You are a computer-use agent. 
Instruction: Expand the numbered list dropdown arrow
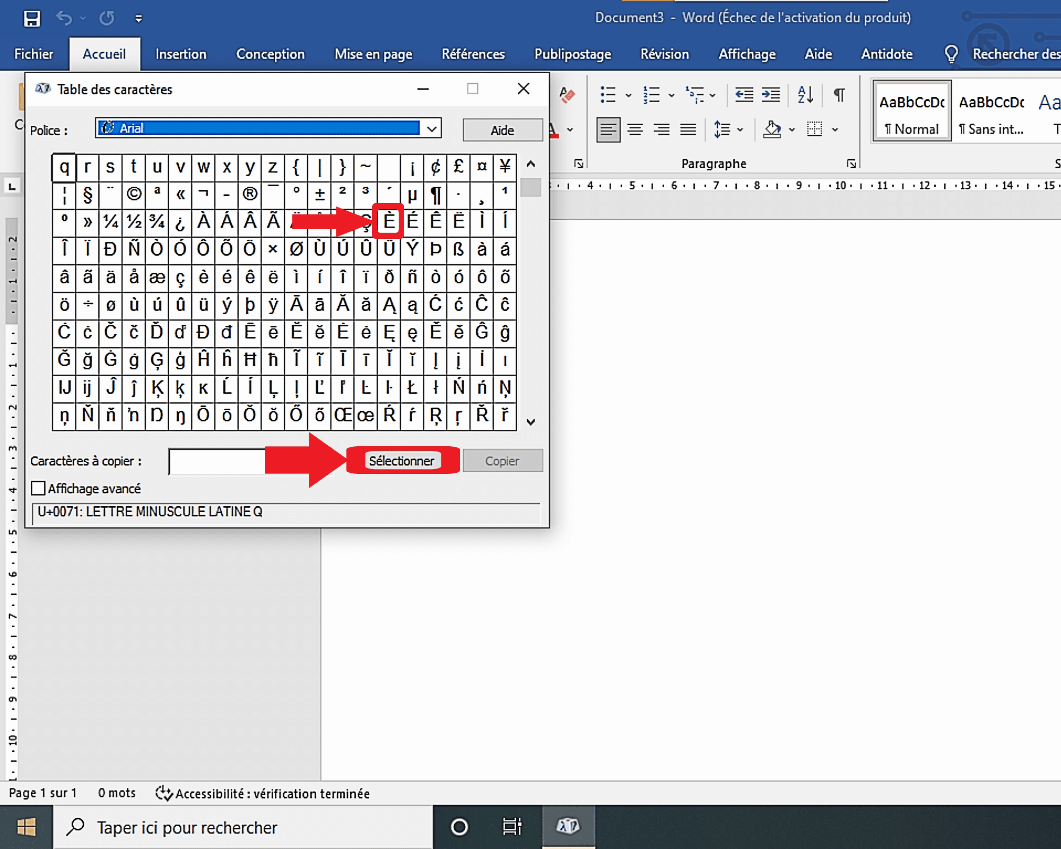click(x=672, y=96)
